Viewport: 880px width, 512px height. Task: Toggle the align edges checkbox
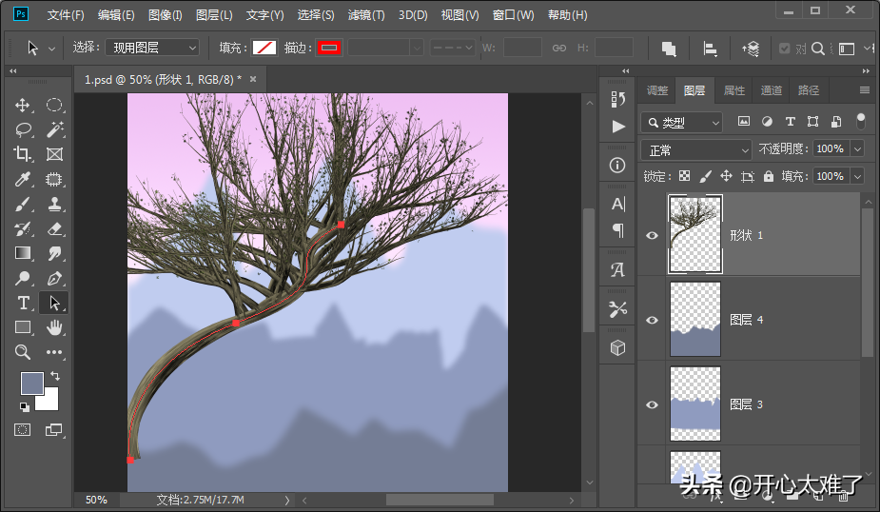click(x=785, y=49)
